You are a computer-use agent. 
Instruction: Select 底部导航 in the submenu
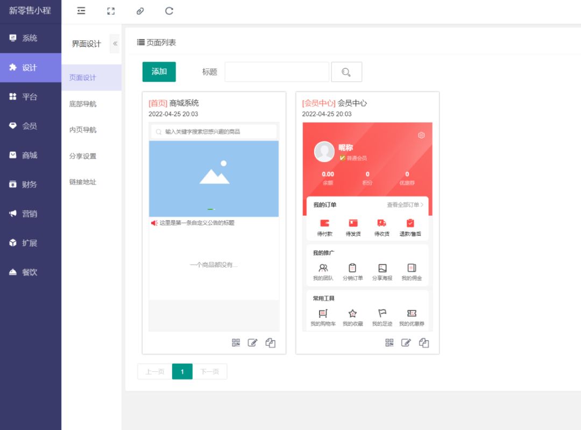[x=83, y=104]
